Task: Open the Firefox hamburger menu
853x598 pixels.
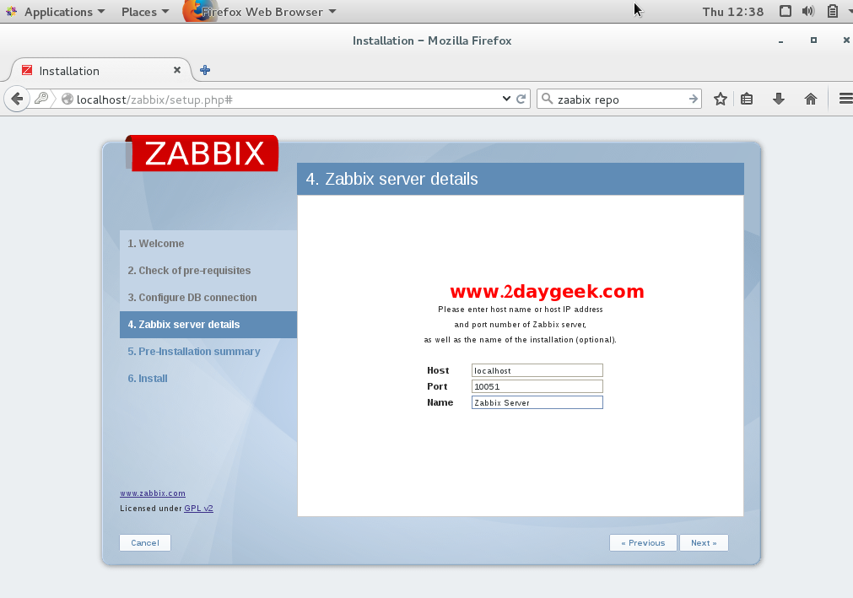Action: tap(845, 99)
